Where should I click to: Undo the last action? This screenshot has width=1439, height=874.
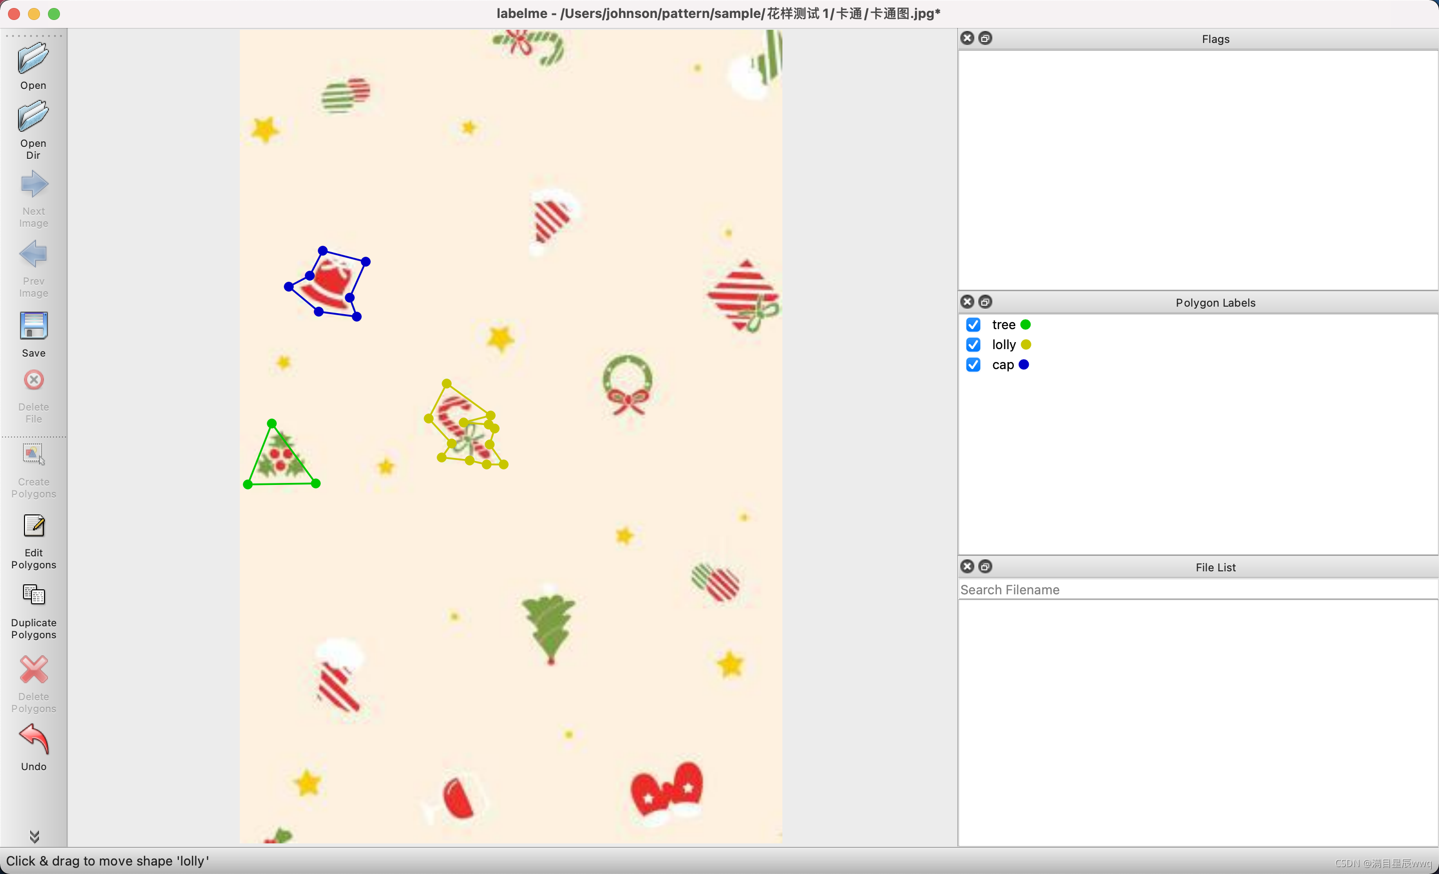click(x=33, y=739)
